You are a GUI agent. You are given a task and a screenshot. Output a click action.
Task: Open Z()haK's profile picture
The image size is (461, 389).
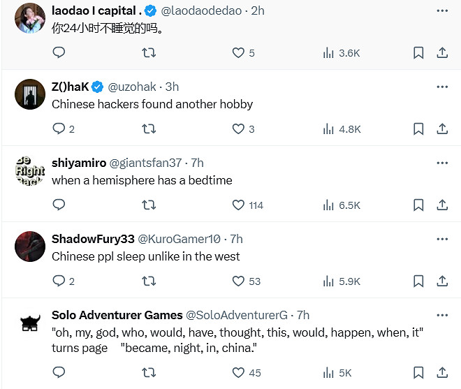point(30,94)
